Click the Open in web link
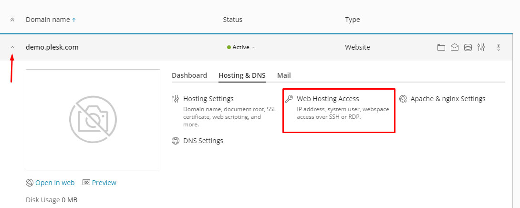 pyautogui.click(x=55, y=183)
